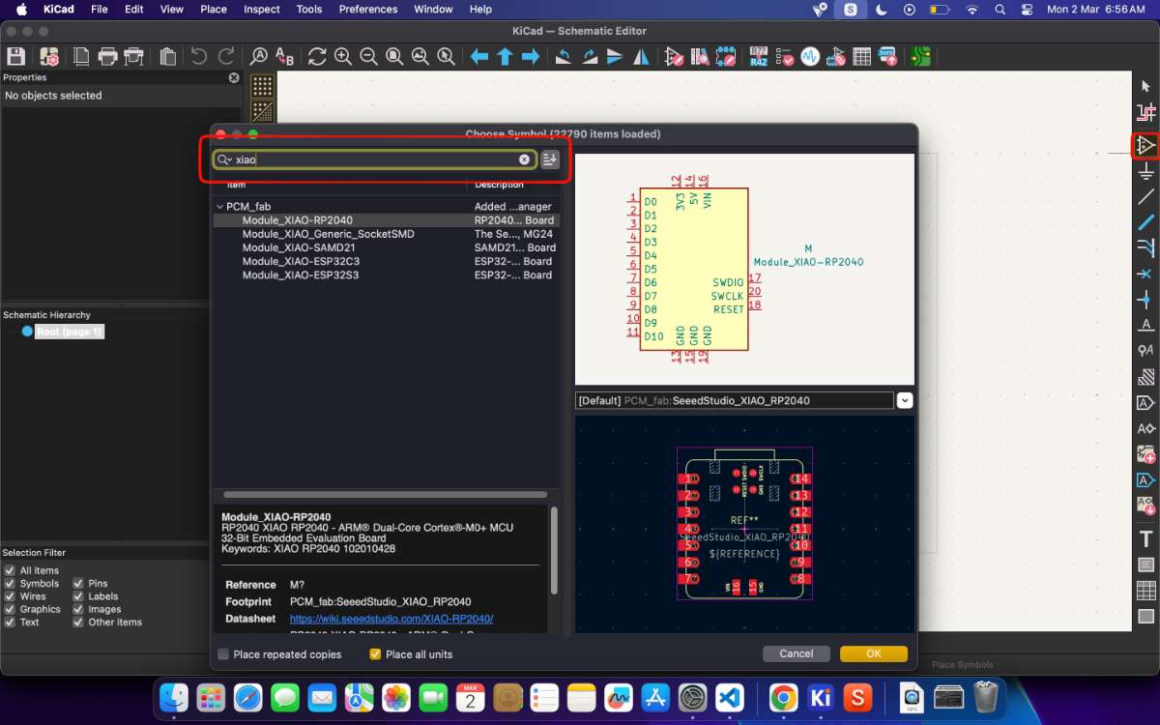Click the Redo arrow icon
The image size is (1160, 725).
[226, 57]
